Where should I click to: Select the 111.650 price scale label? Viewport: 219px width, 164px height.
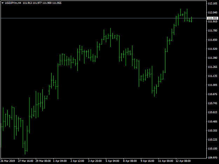coord(213,40)
